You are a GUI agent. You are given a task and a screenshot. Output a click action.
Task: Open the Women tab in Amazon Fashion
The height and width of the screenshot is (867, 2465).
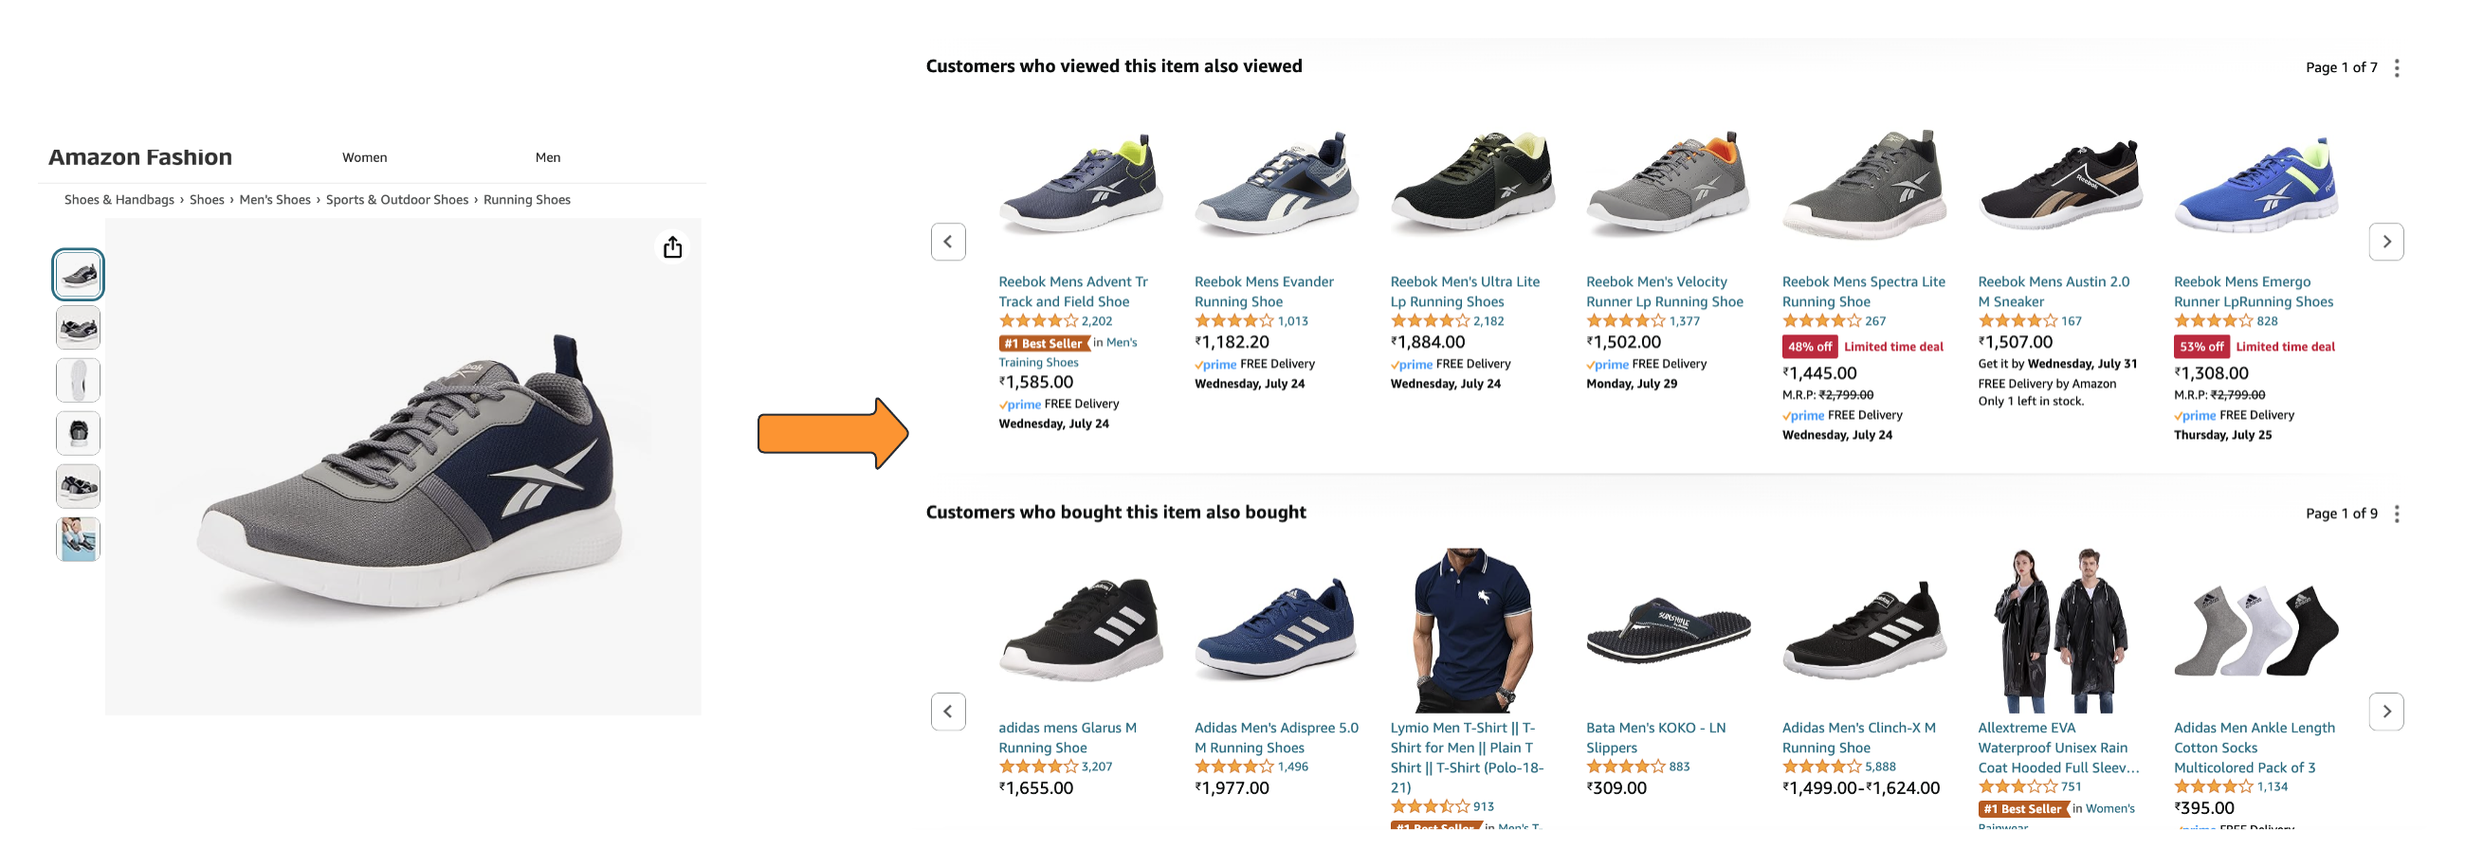(x=365, y=157)
